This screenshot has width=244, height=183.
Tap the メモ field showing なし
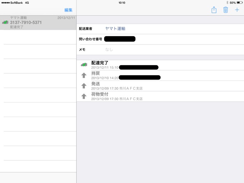(160, 50)
